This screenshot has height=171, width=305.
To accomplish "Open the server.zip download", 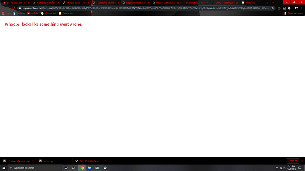I will coord(46,161).
